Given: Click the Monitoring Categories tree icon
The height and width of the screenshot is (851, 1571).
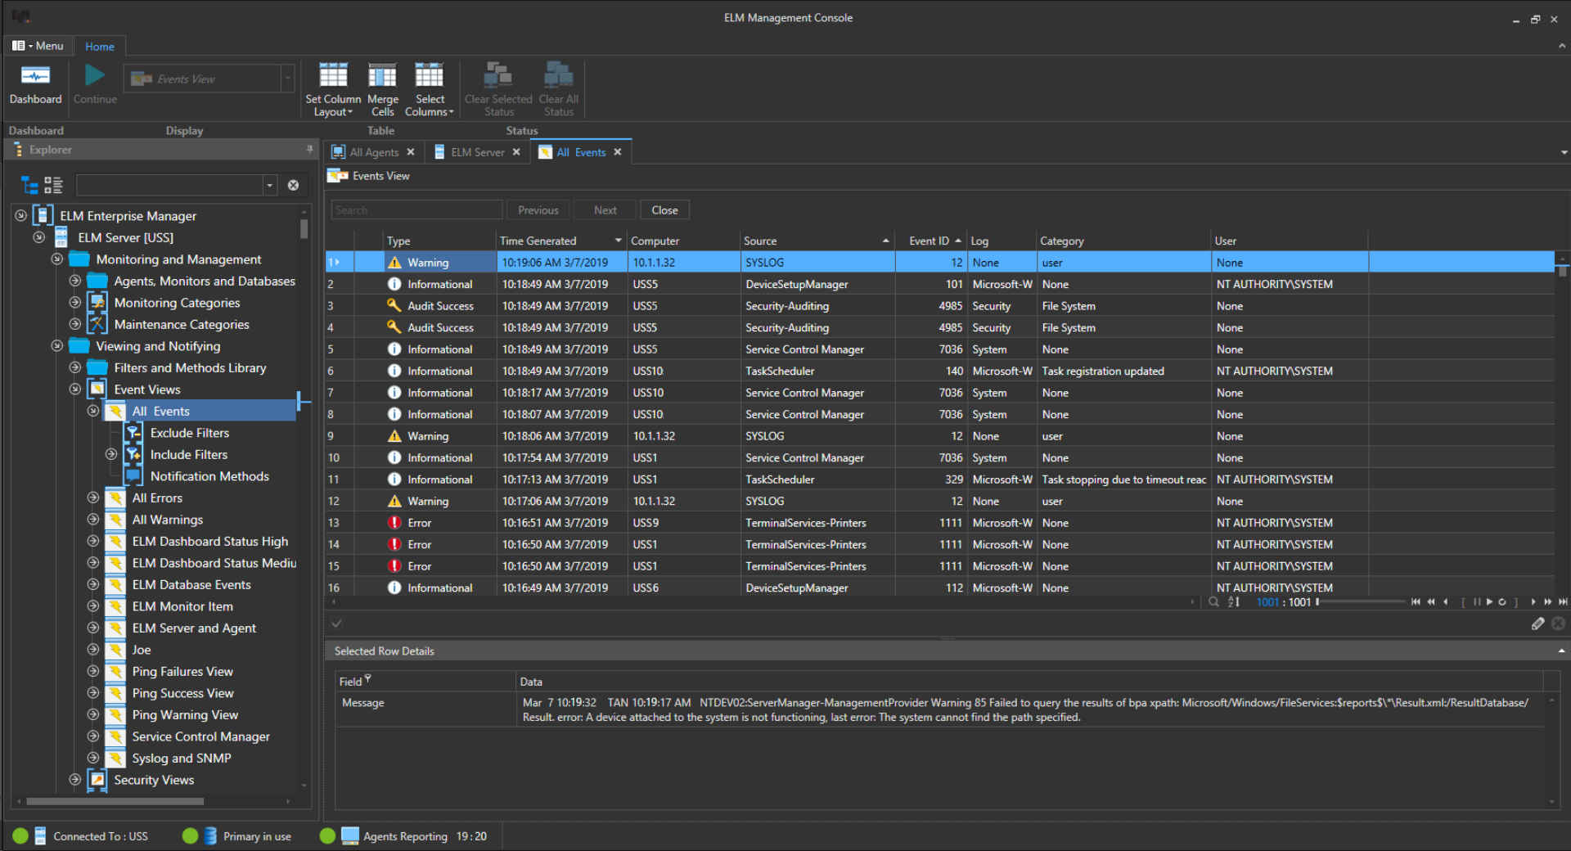Looking at the screenshot, I should click(97, 302).
